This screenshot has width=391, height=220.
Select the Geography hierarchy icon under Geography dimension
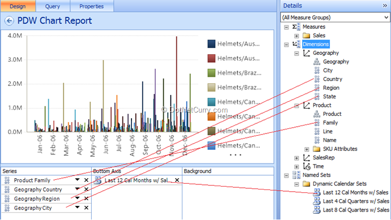click(x=317, y=62)
